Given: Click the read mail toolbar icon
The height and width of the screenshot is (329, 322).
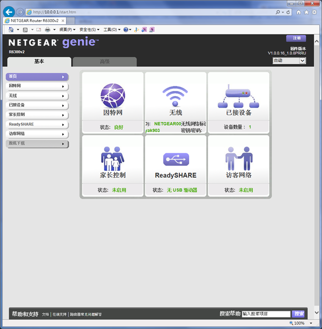Looking at the screenshot, I should pos(39,30).
